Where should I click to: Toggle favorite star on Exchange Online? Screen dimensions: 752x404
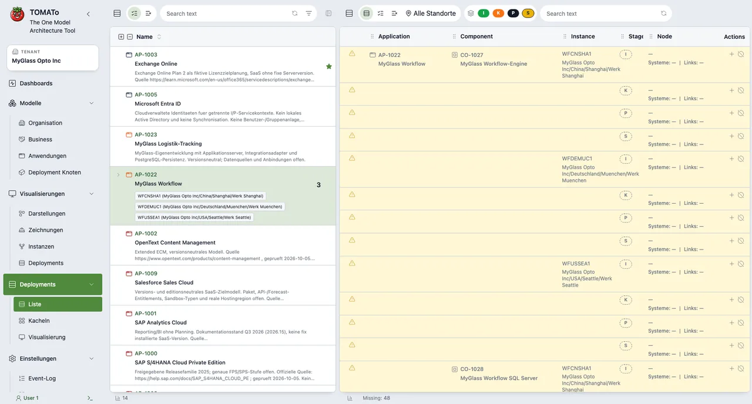[329, 66]
